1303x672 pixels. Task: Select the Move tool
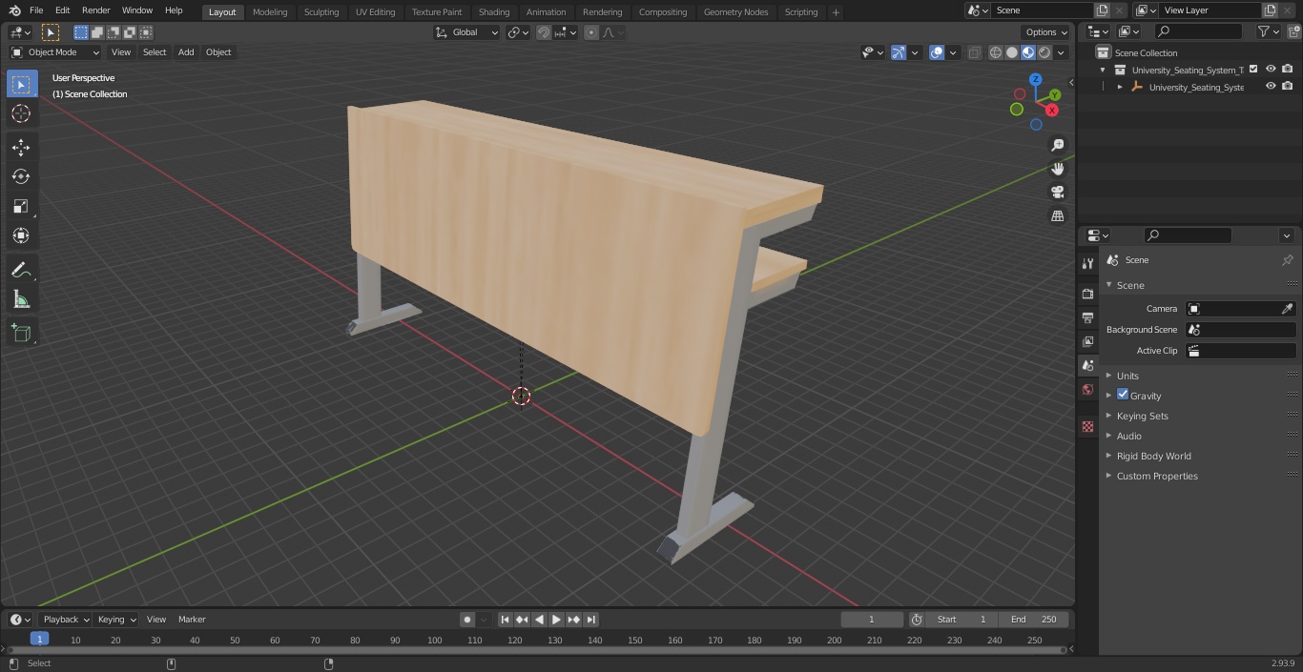click(21, 147)
